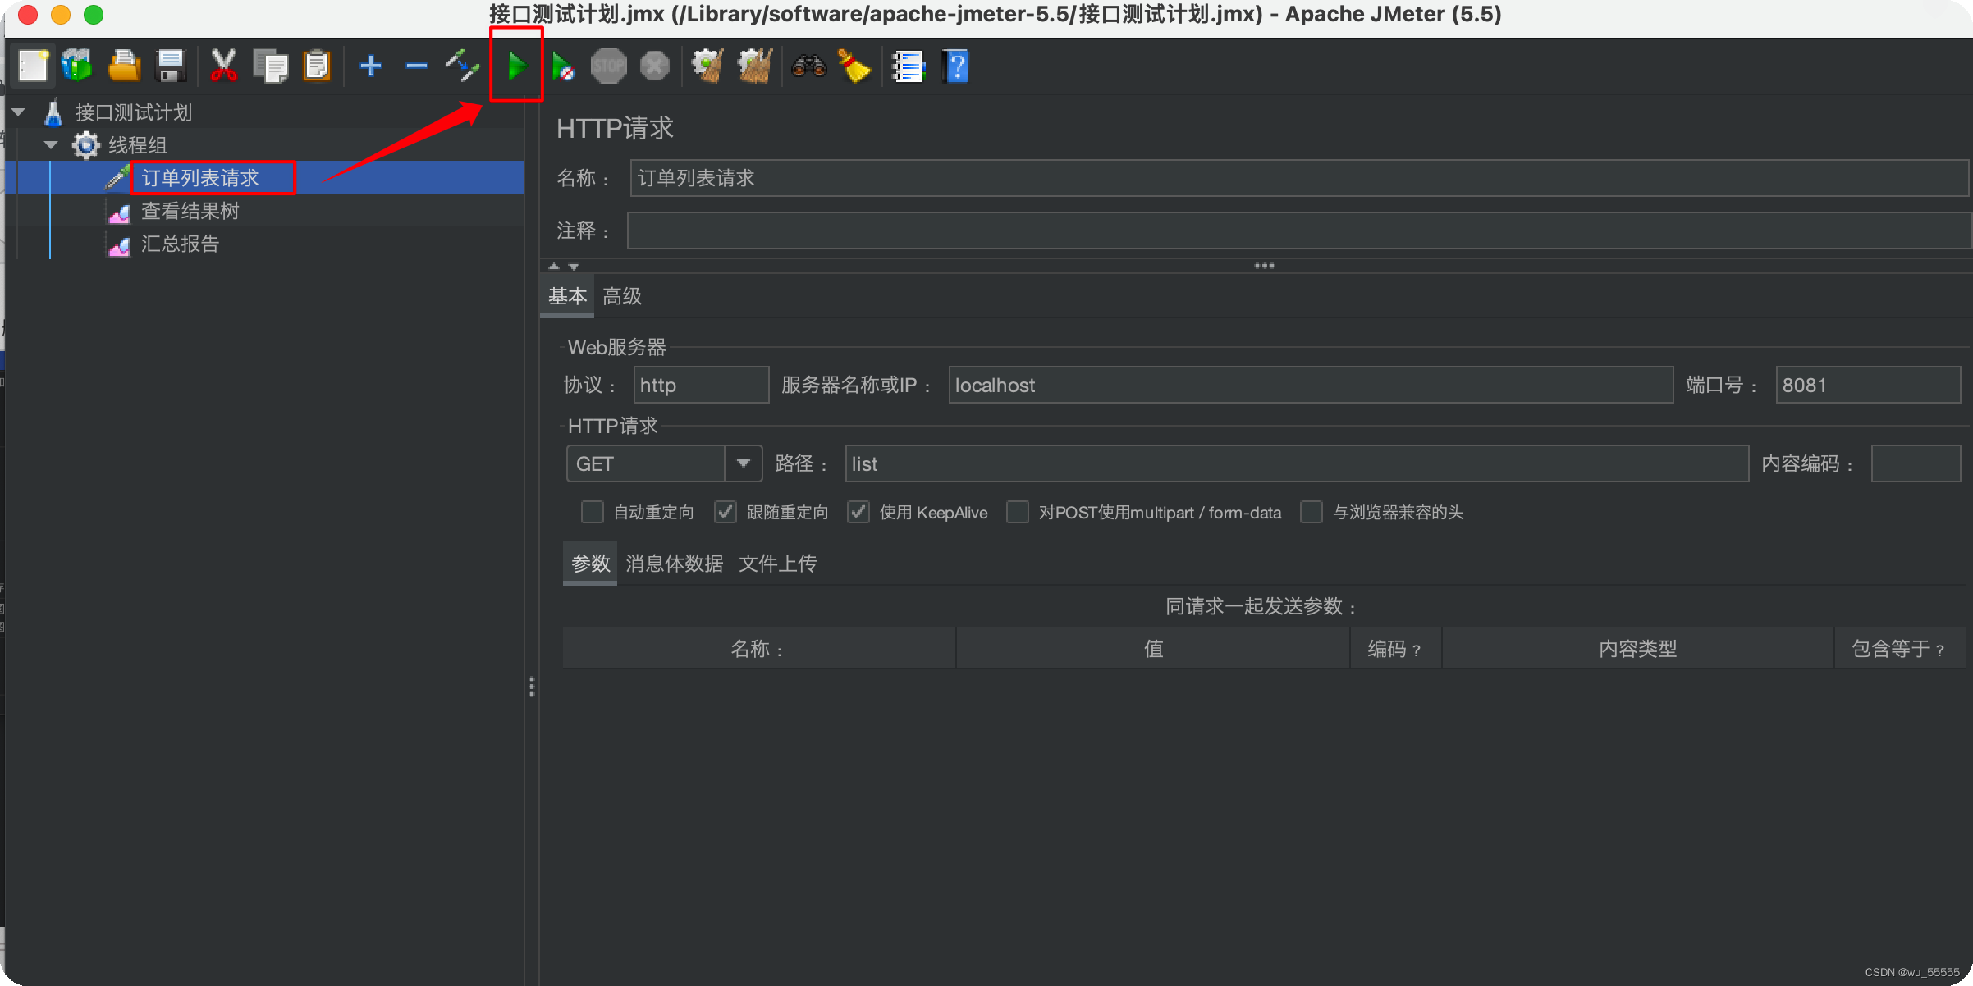Start test with no pauses icon
Image resolution: width=1973 pixels, height=986 pixels.
(x=563, y=66)
